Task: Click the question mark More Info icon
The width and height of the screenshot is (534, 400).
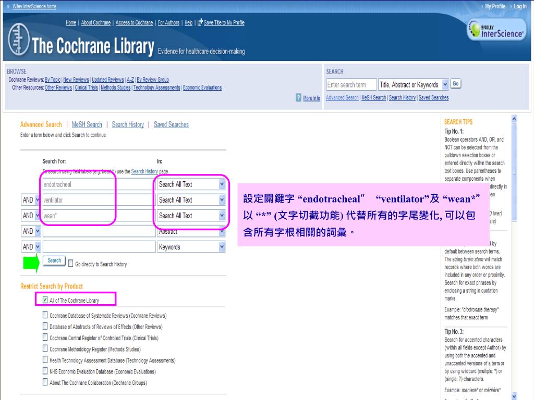Action: pyautogui.click(x=298, y=97)
